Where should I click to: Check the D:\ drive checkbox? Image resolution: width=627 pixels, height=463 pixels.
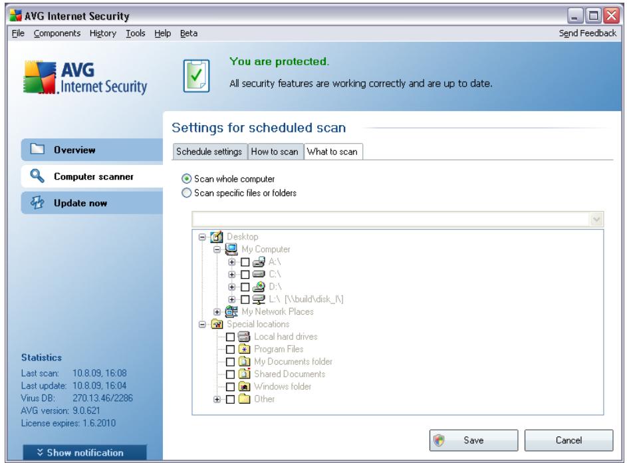point(245,287)
